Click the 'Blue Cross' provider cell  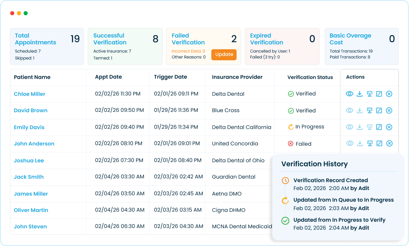[x=226, y=111]
